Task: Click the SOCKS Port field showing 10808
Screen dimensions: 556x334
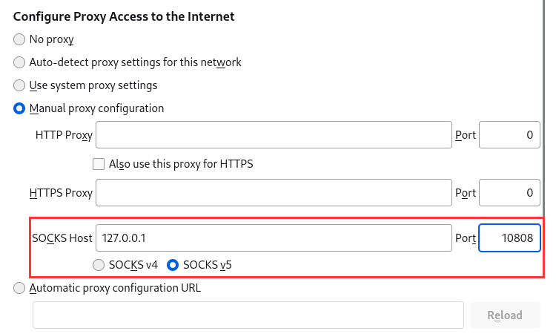Action: [x=509, y=238]
